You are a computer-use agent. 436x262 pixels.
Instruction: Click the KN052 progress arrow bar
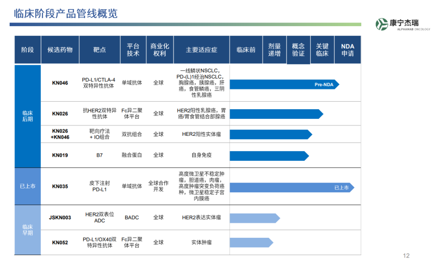(x=252, y=243)
